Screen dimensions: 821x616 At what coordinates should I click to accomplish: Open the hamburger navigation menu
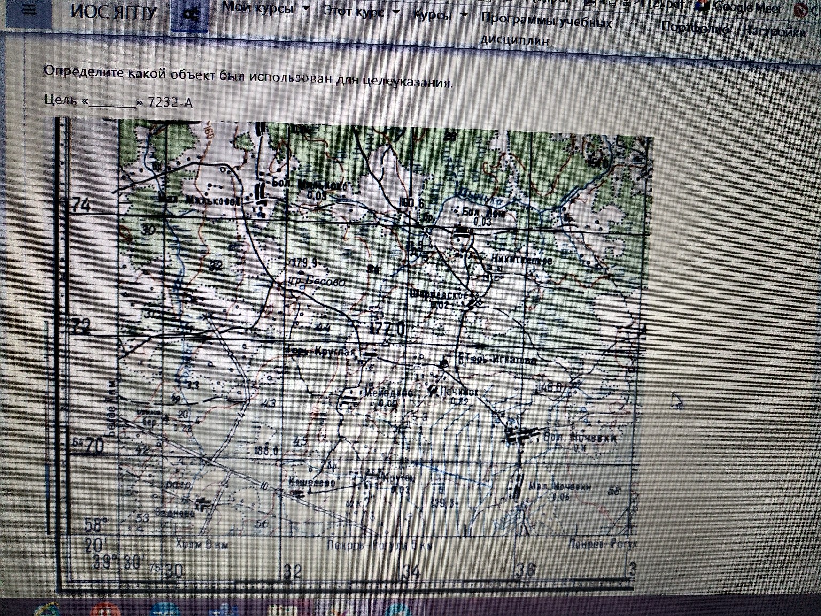point(28,10)
